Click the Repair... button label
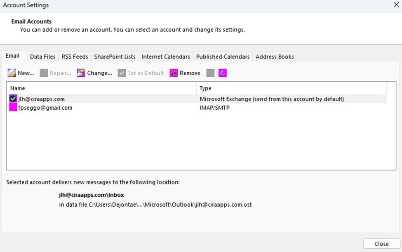 61,73
